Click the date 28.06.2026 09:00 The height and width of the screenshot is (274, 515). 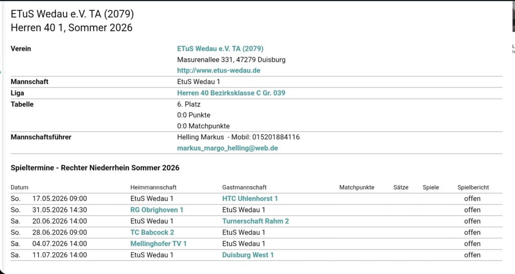point(59,232)
